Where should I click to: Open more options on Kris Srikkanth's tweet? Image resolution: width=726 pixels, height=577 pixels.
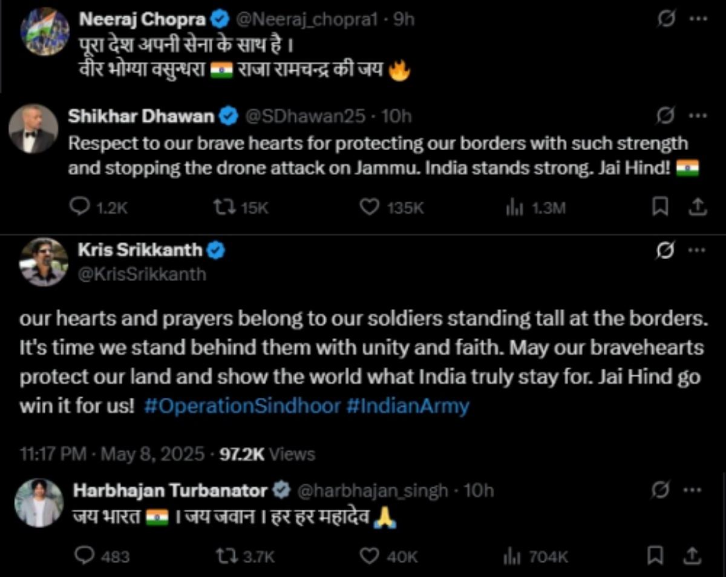point(698,250)
